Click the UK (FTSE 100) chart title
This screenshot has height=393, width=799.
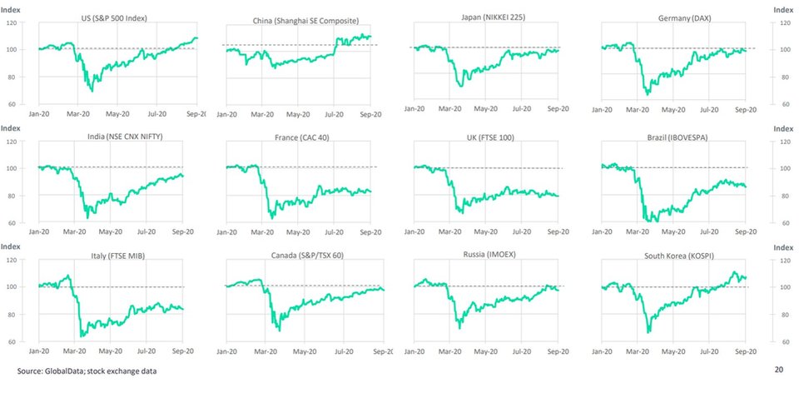pyautogui.click(x=489, y=137)
